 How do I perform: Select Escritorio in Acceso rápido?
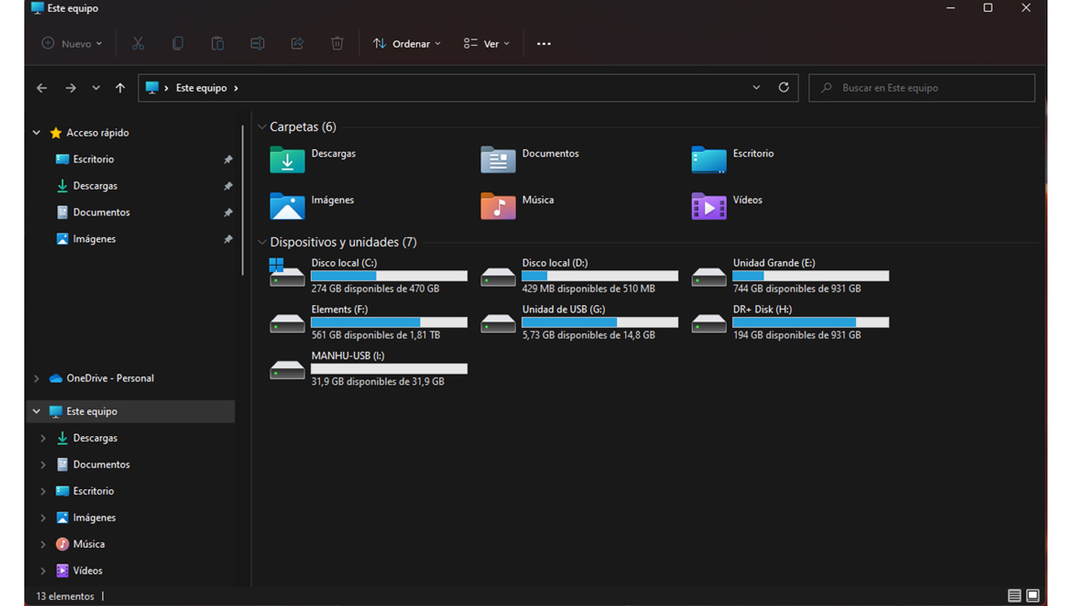(93, 159)
